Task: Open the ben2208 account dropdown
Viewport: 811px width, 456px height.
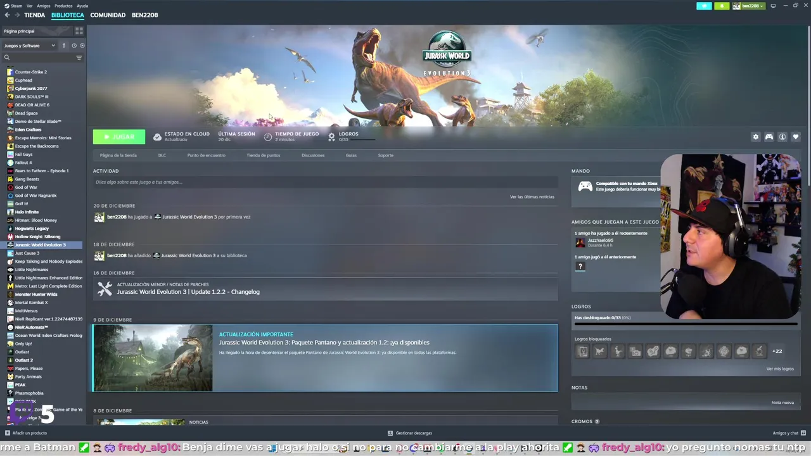Action: pos(748,6)
